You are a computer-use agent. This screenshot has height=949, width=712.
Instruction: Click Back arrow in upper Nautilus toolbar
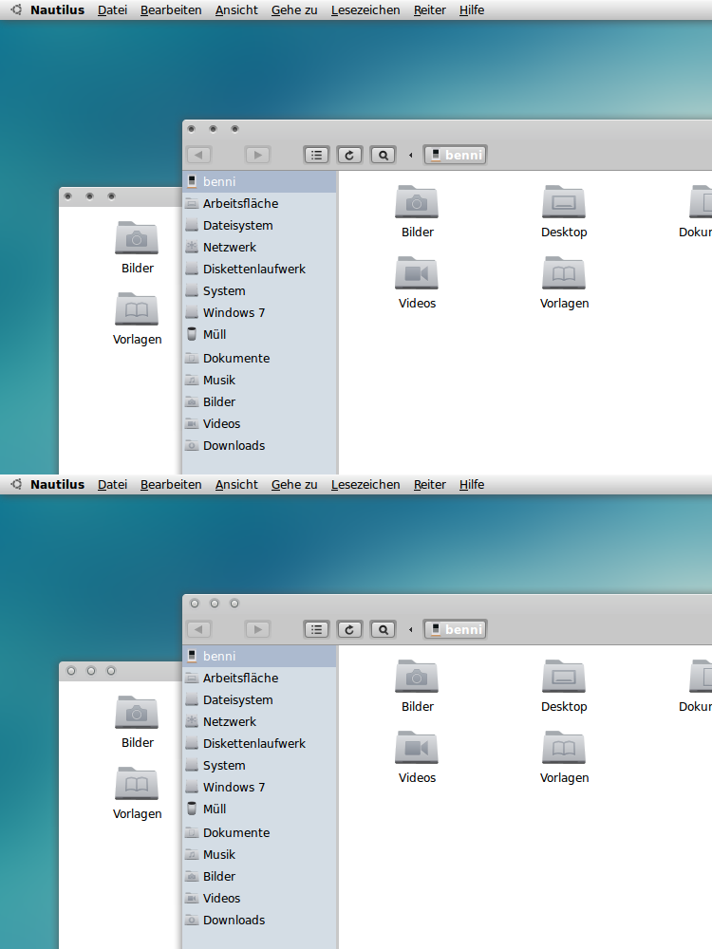tap(198, 155)
